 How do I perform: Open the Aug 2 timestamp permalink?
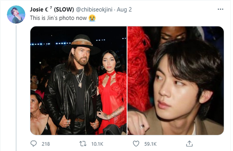[124, 9]
